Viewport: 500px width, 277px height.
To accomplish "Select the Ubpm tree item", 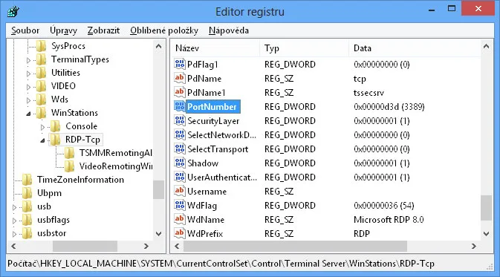I will coord(49,193).
